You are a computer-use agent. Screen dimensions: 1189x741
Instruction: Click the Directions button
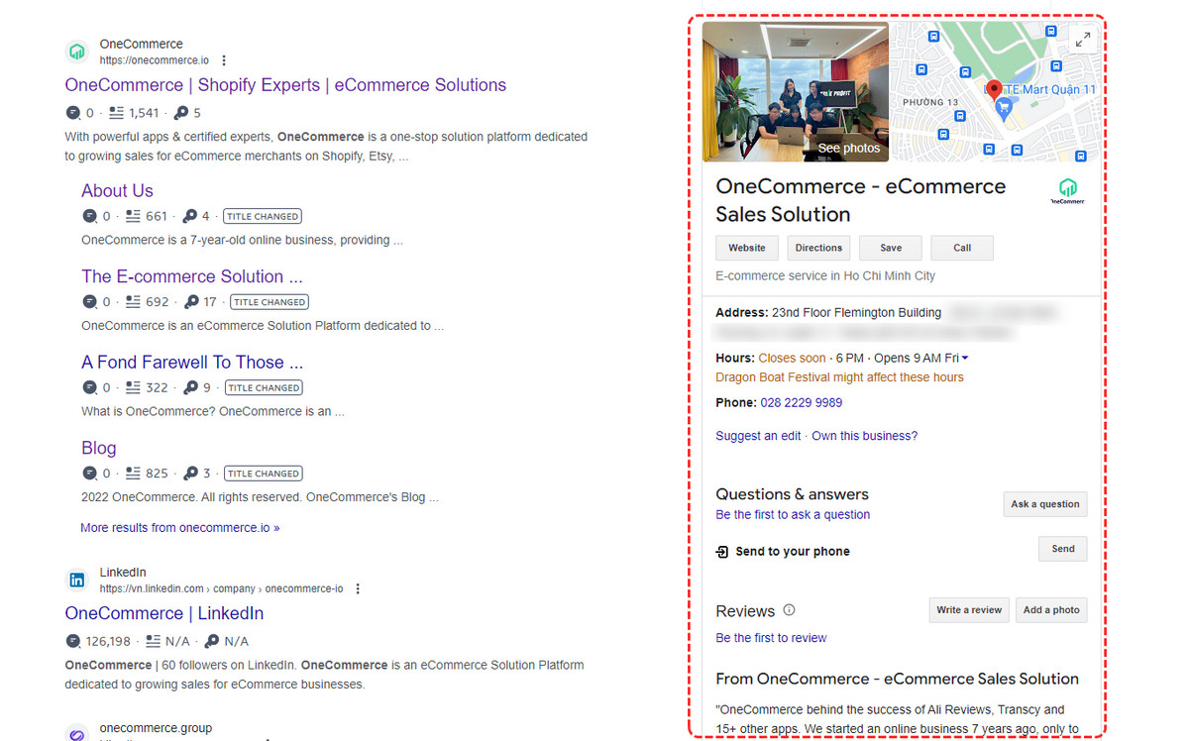818,248
